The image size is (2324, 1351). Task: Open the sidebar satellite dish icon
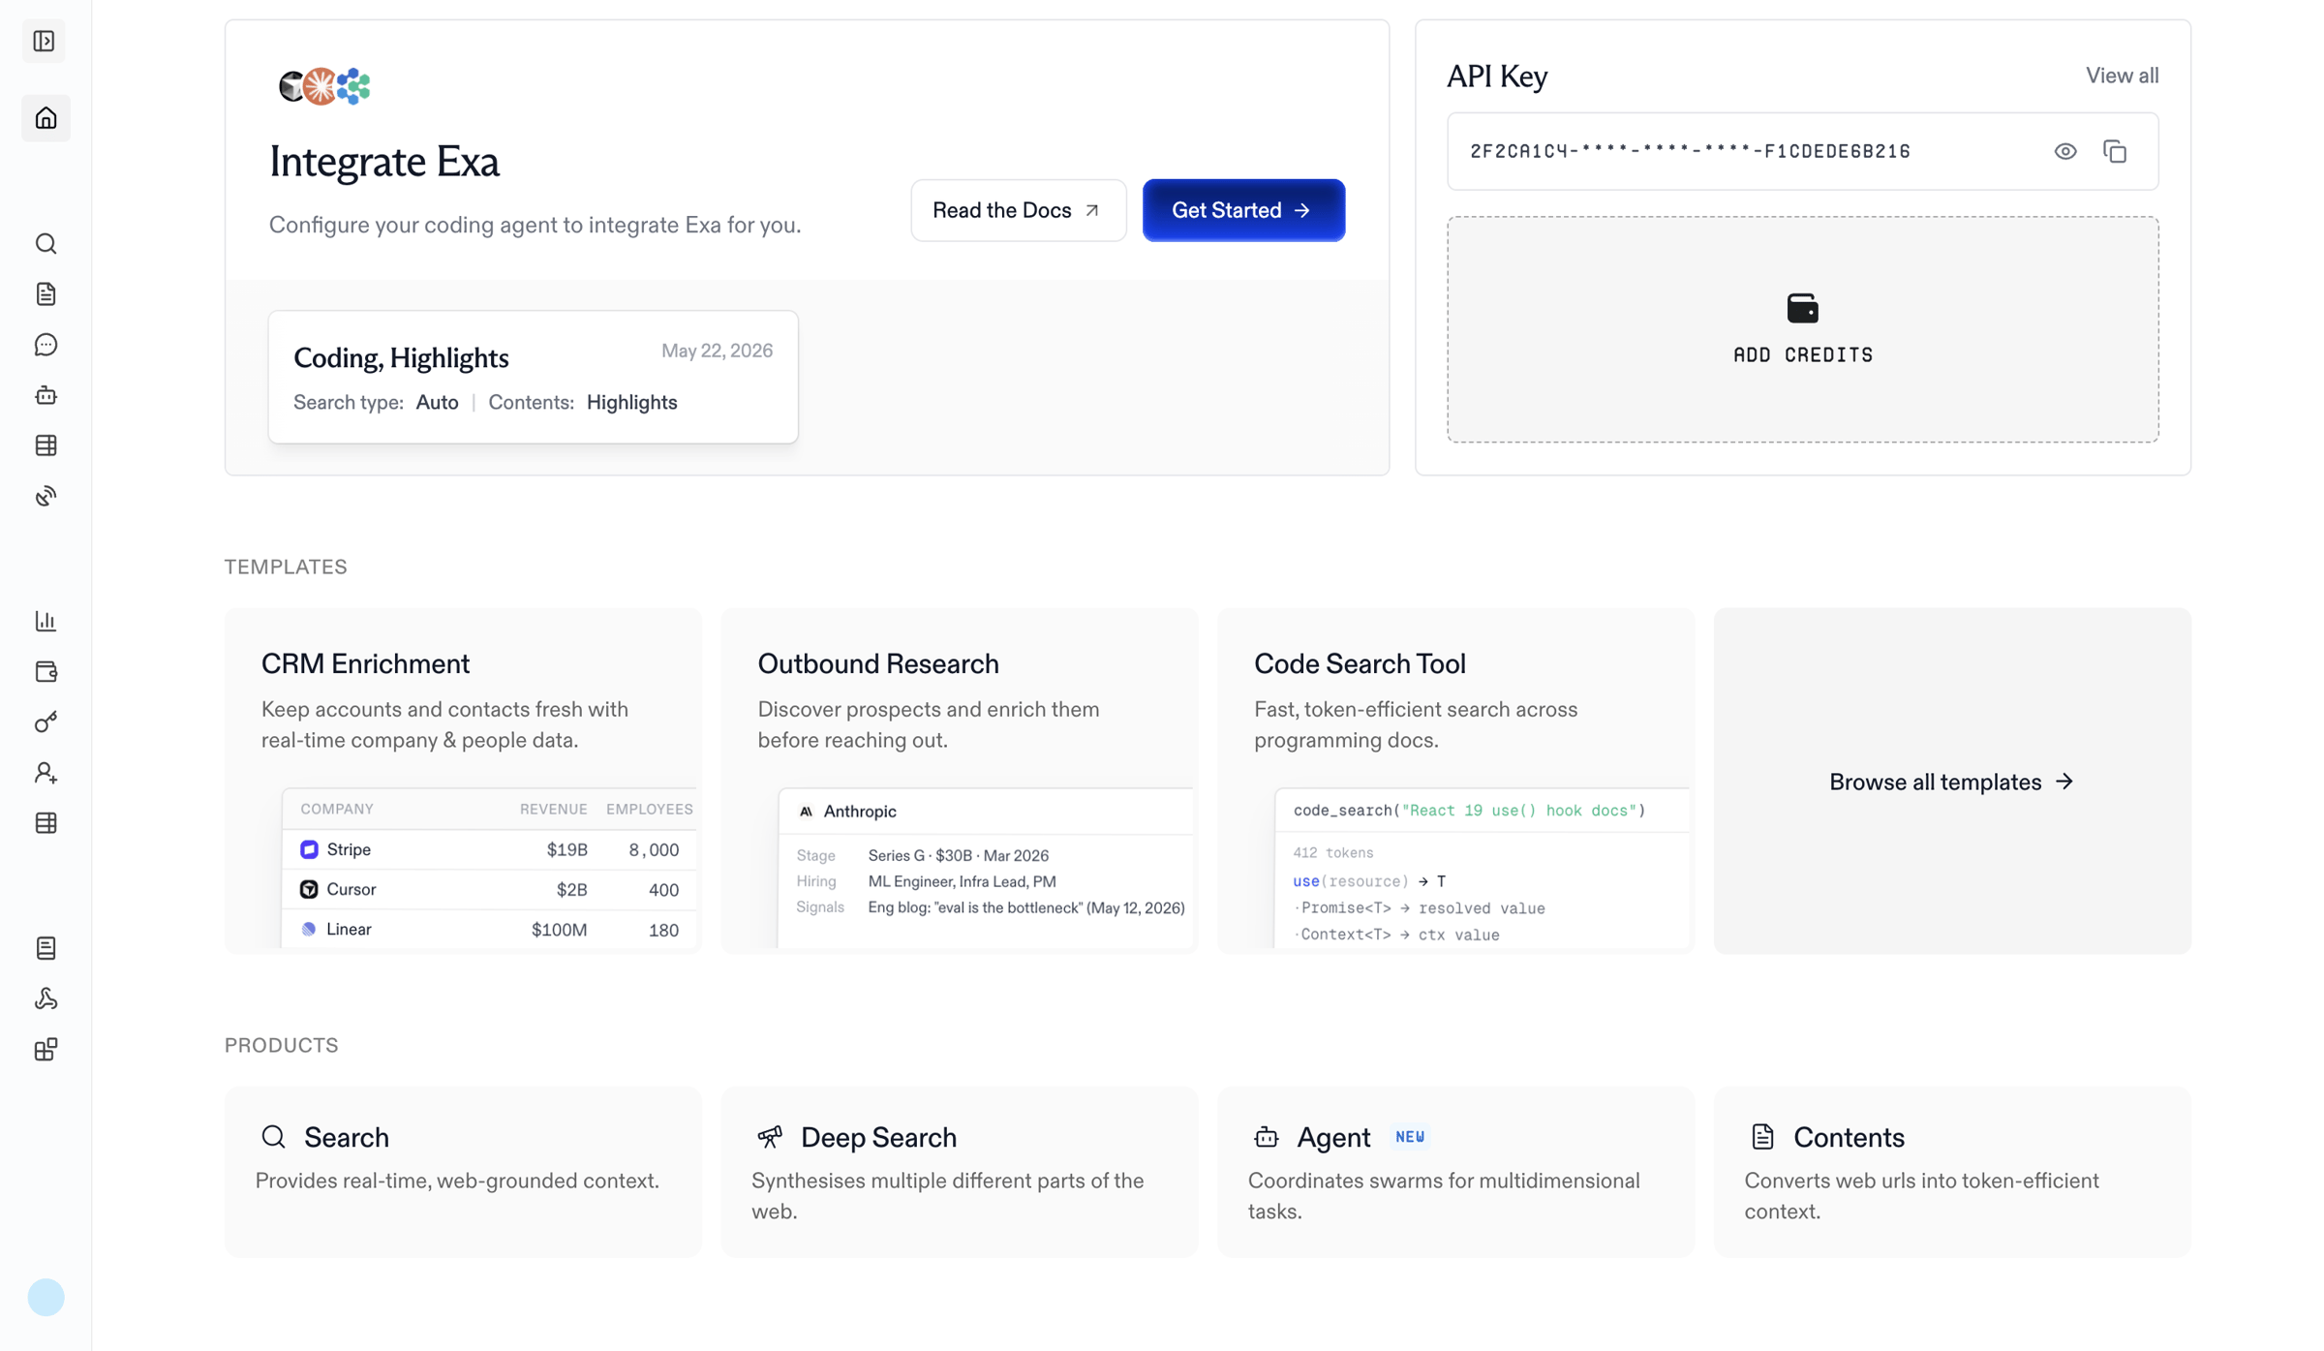(x=46, y=496)
